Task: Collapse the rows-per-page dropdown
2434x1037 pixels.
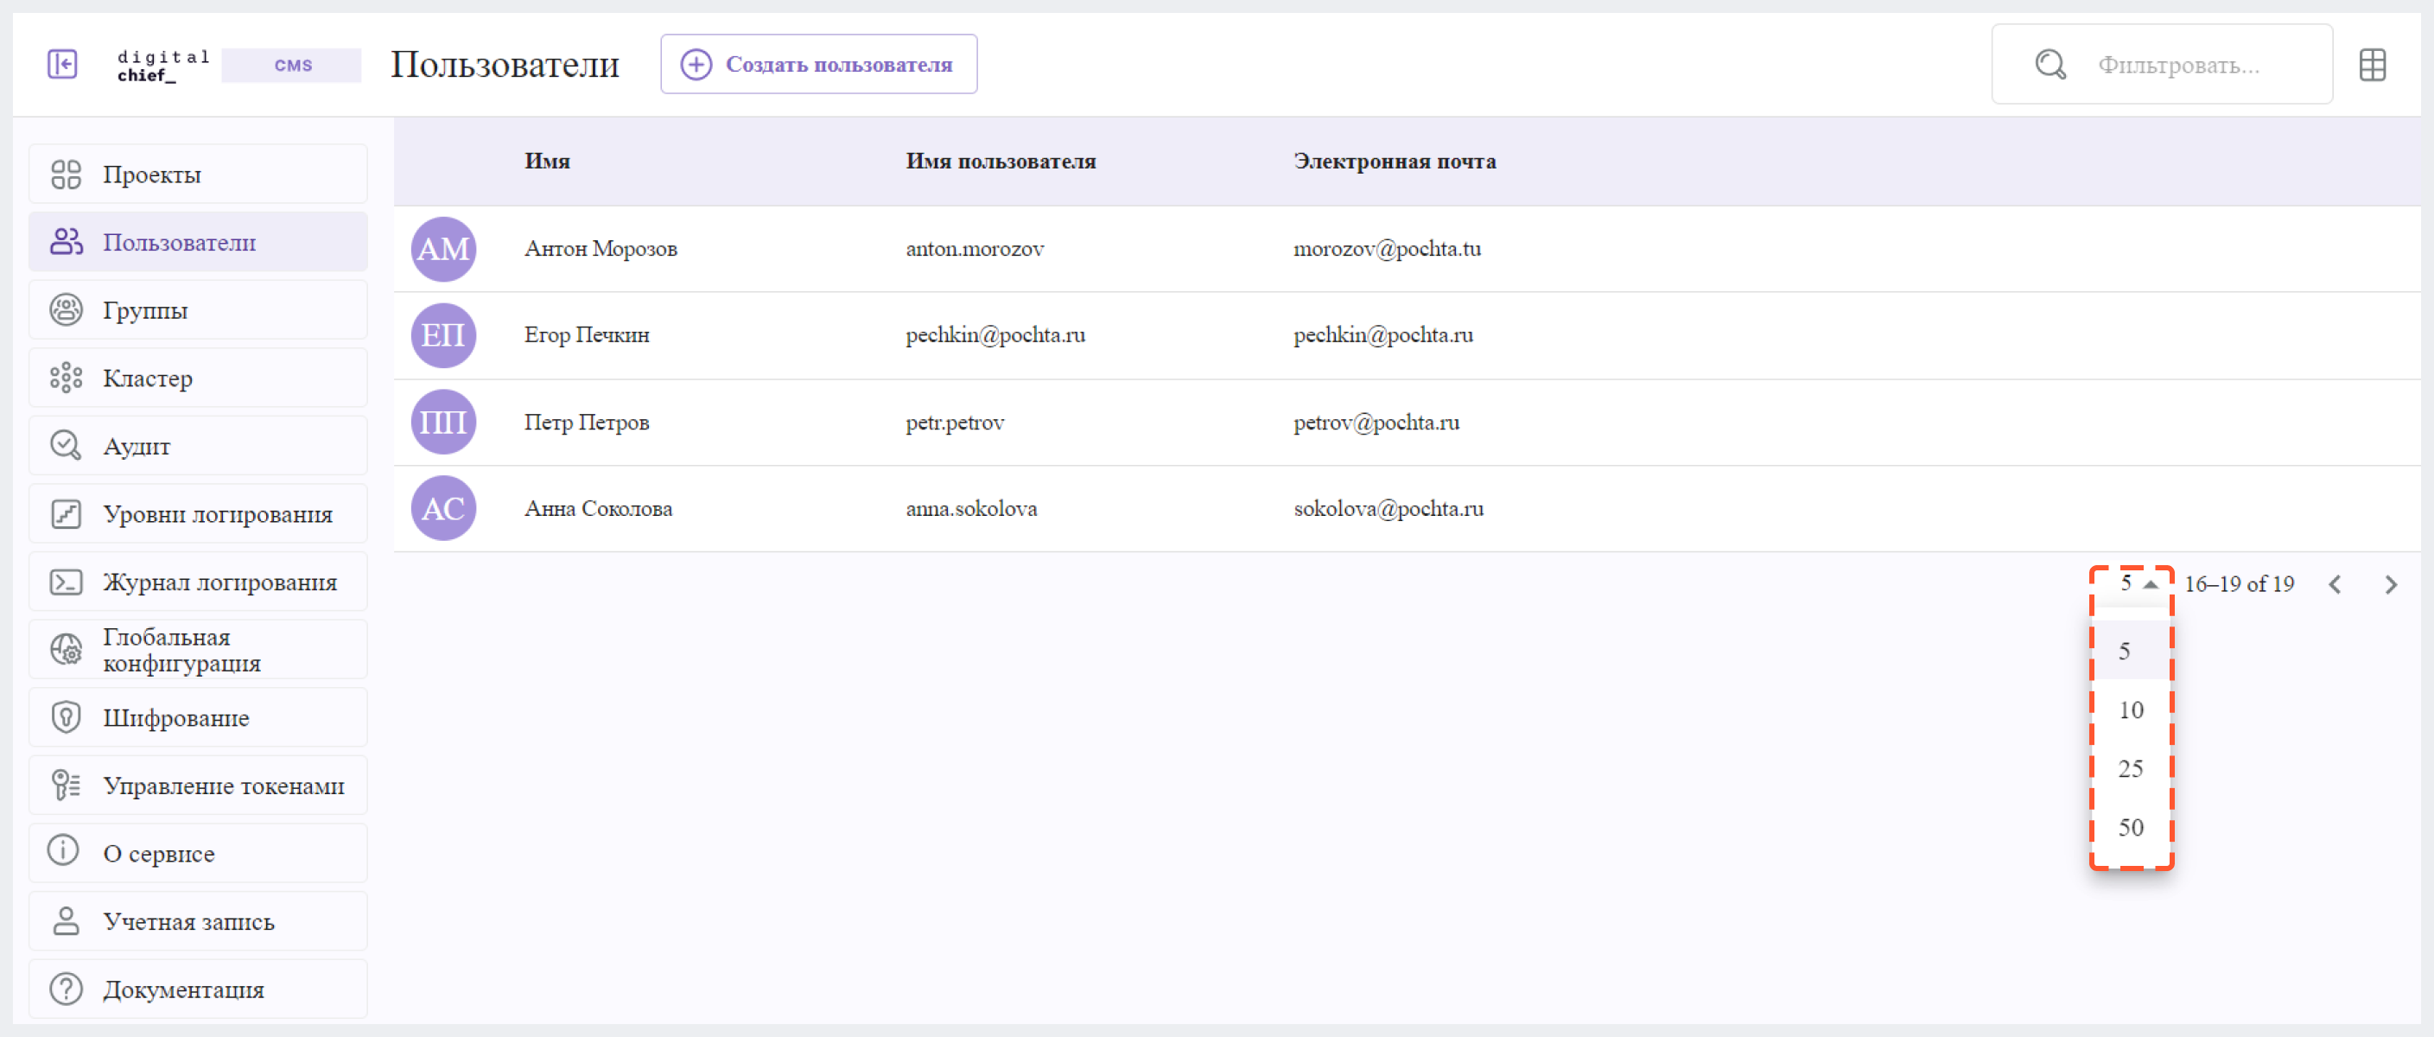Action: [2138, 583]
